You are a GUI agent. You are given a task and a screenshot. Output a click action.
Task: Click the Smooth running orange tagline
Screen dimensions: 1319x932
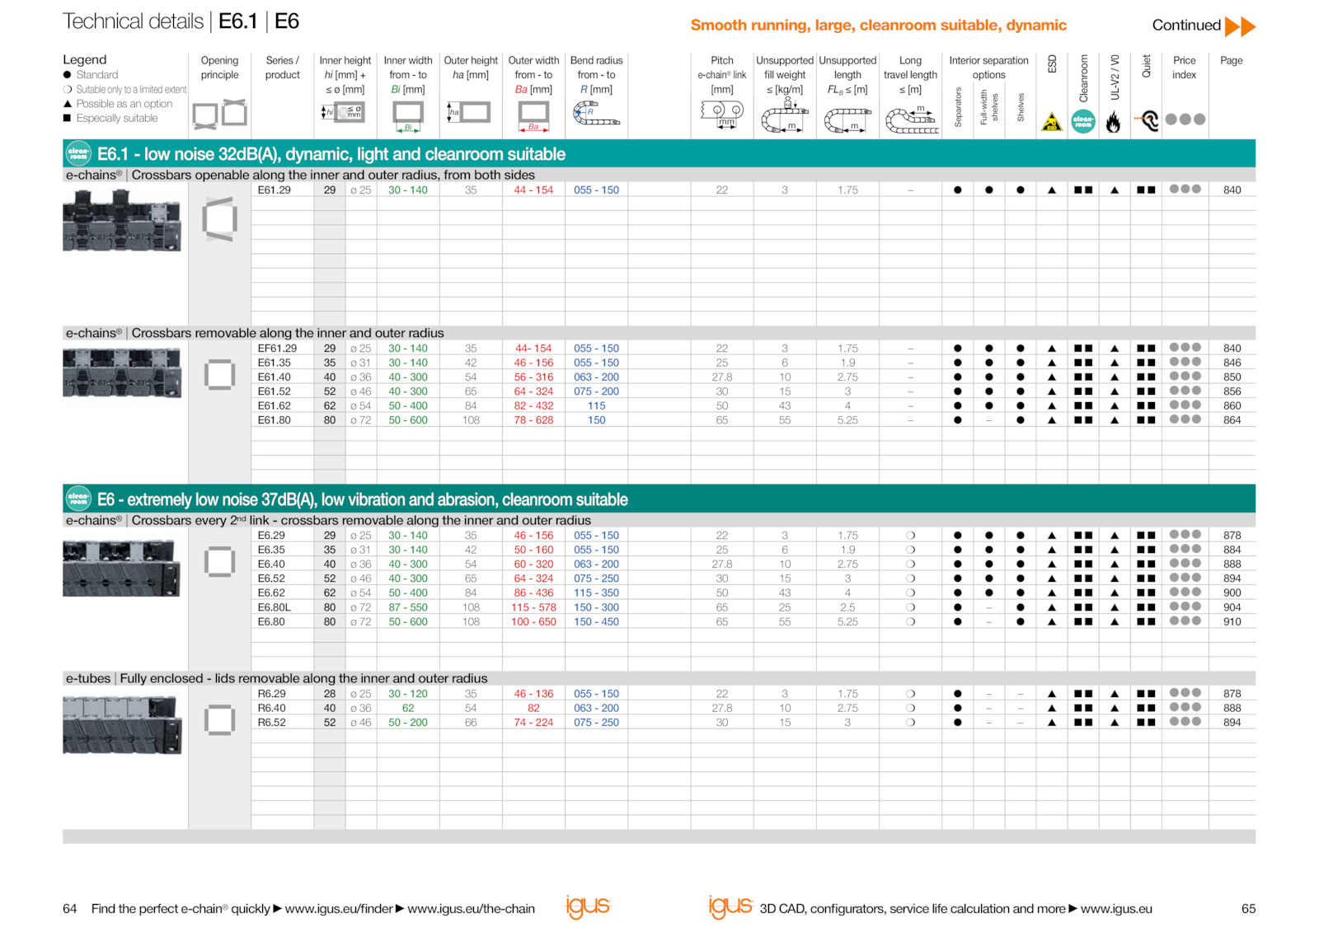click(x=878, y=26)
